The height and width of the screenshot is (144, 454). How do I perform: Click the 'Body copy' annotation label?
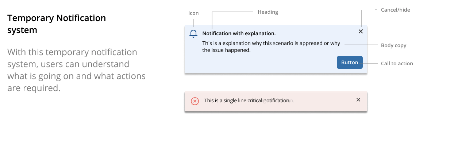tap(393, 45)
